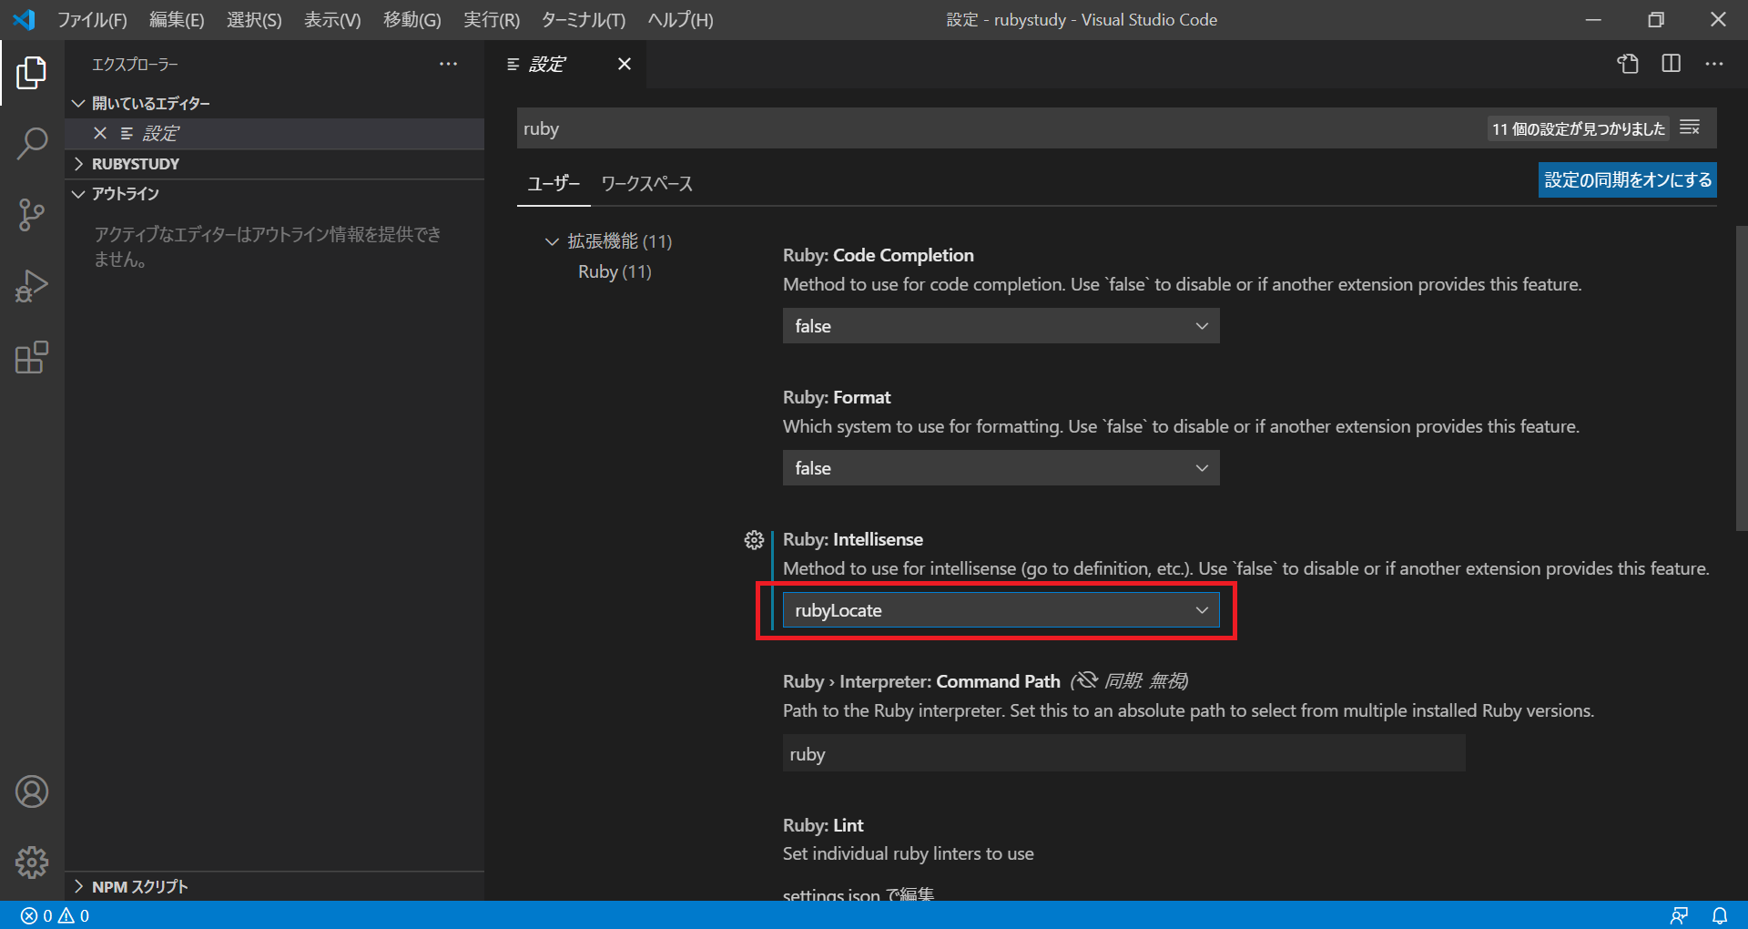Click 設定の同期をオンにする button
Screen dimensions: 1748x929
click(1628, 179)
